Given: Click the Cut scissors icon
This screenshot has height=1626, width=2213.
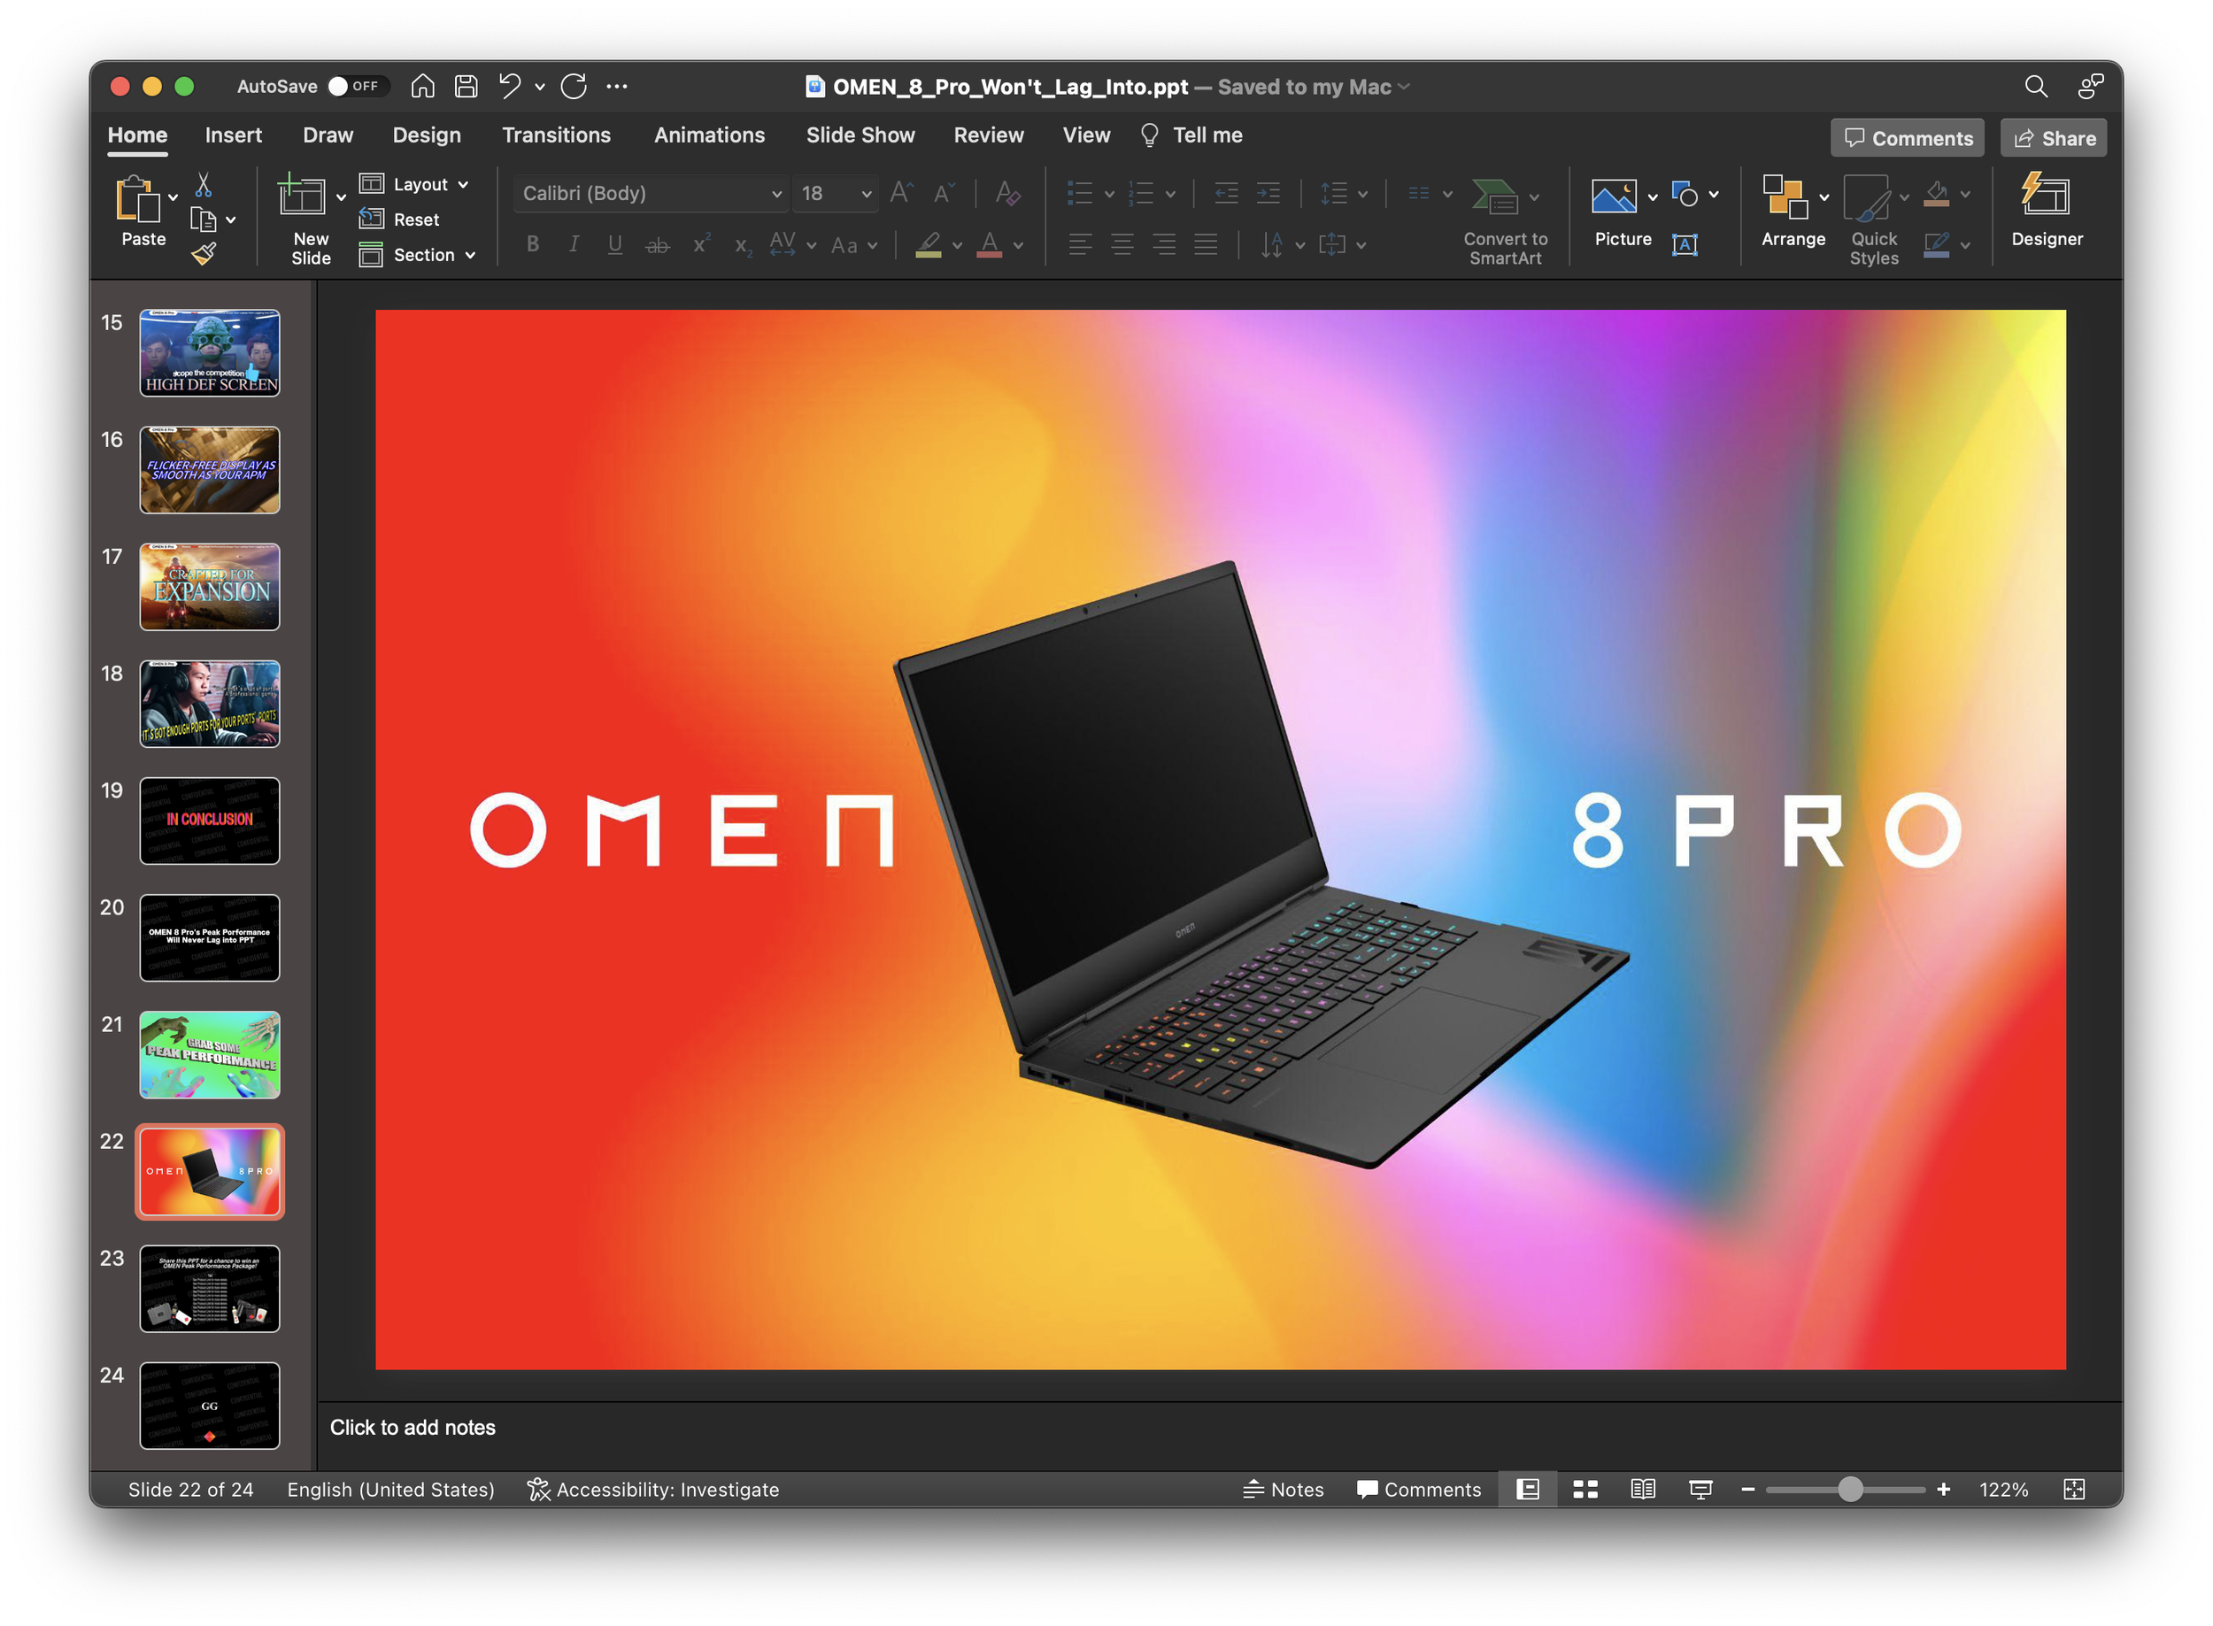Looking at the screenshot, I should tap(204, 184).
